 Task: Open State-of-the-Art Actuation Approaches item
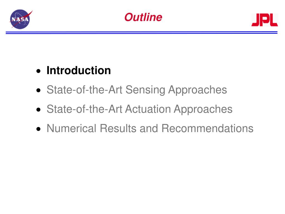pos(139,109)
